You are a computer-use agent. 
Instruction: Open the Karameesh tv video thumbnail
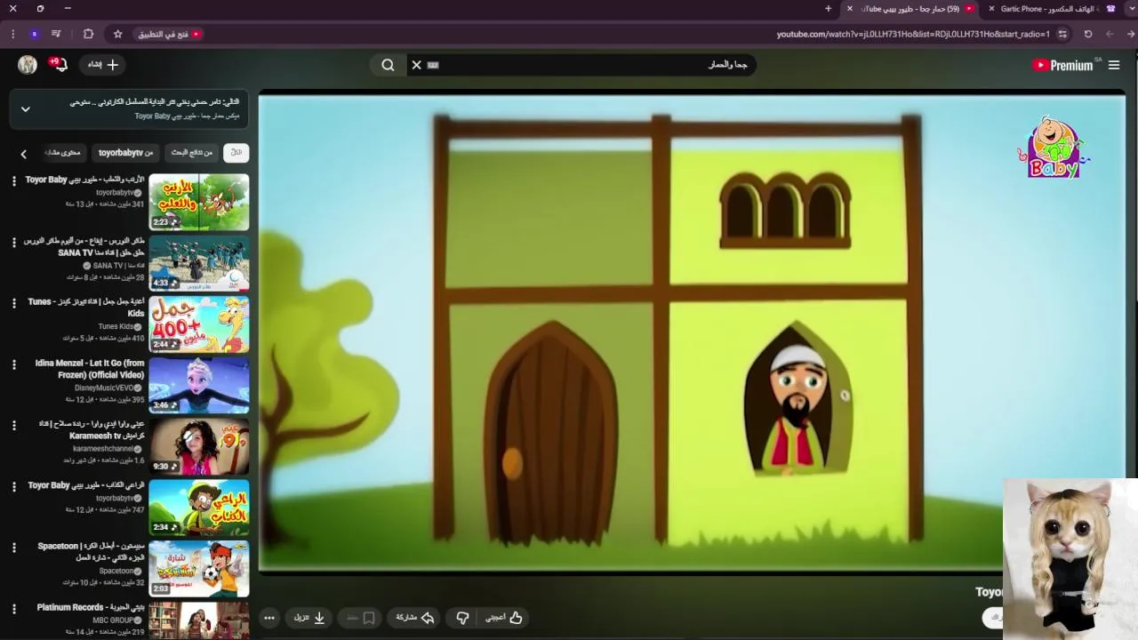[x=199, y=446]
